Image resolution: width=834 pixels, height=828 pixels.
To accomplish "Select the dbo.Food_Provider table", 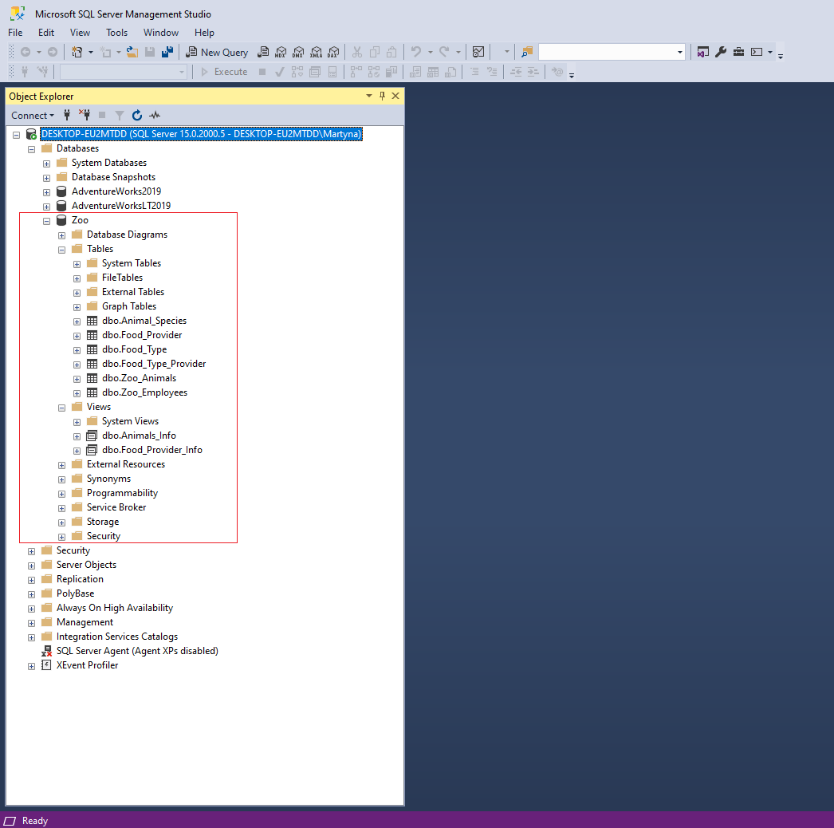I will [142, 335].
